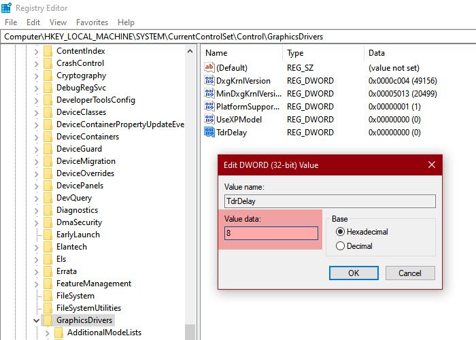This screenshot has width=476, height=340.
Task: Select the DeveloperToolsConfig folder icon
Action: click(48, 100)
